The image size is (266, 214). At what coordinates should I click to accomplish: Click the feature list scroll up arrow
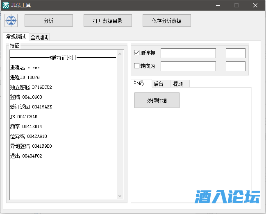pos(120,54)
